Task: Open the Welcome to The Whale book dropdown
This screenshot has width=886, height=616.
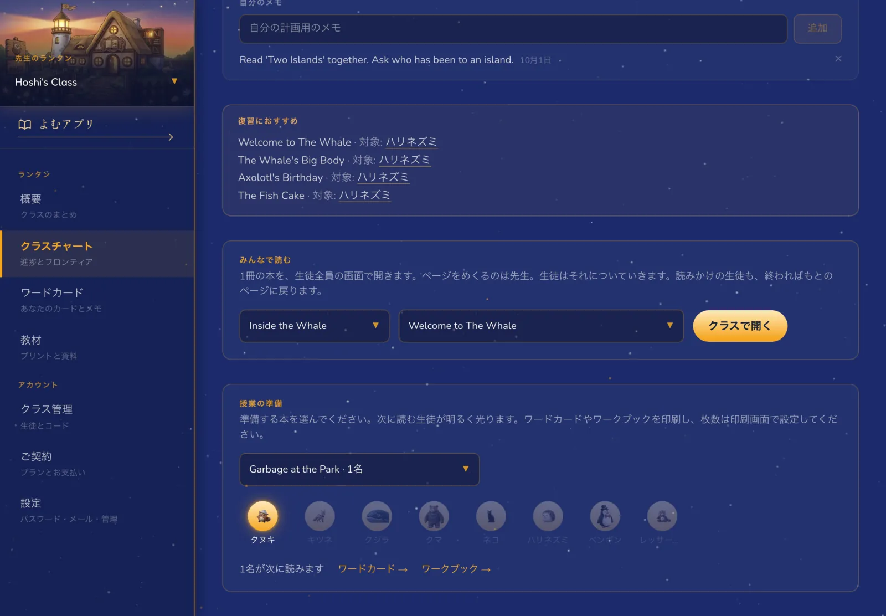Action: [541, 326]
